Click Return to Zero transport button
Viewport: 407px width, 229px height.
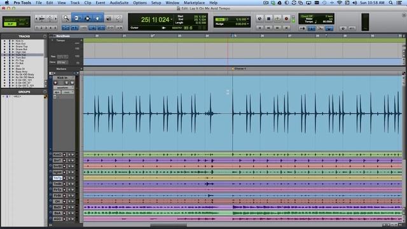click(259, 27)
